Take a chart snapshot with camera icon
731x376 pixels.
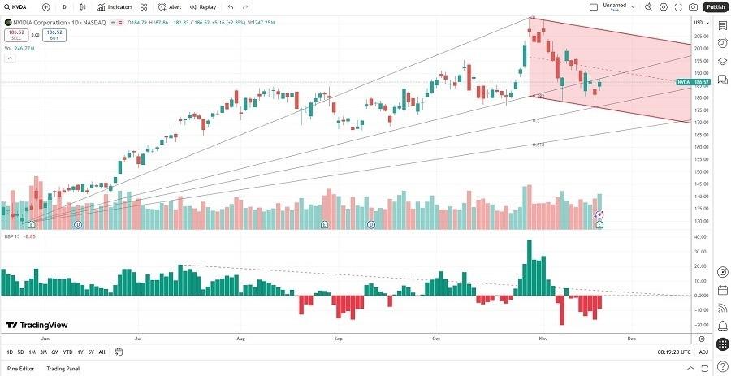pyautogui.click(x=693, y=6)
